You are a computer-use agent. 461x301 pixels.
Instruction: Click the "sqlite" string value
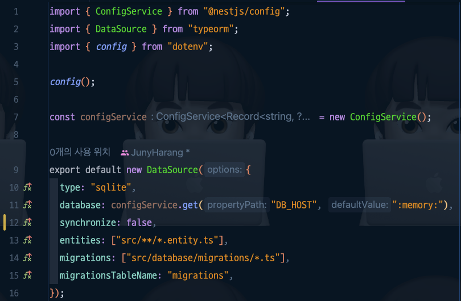111,187
